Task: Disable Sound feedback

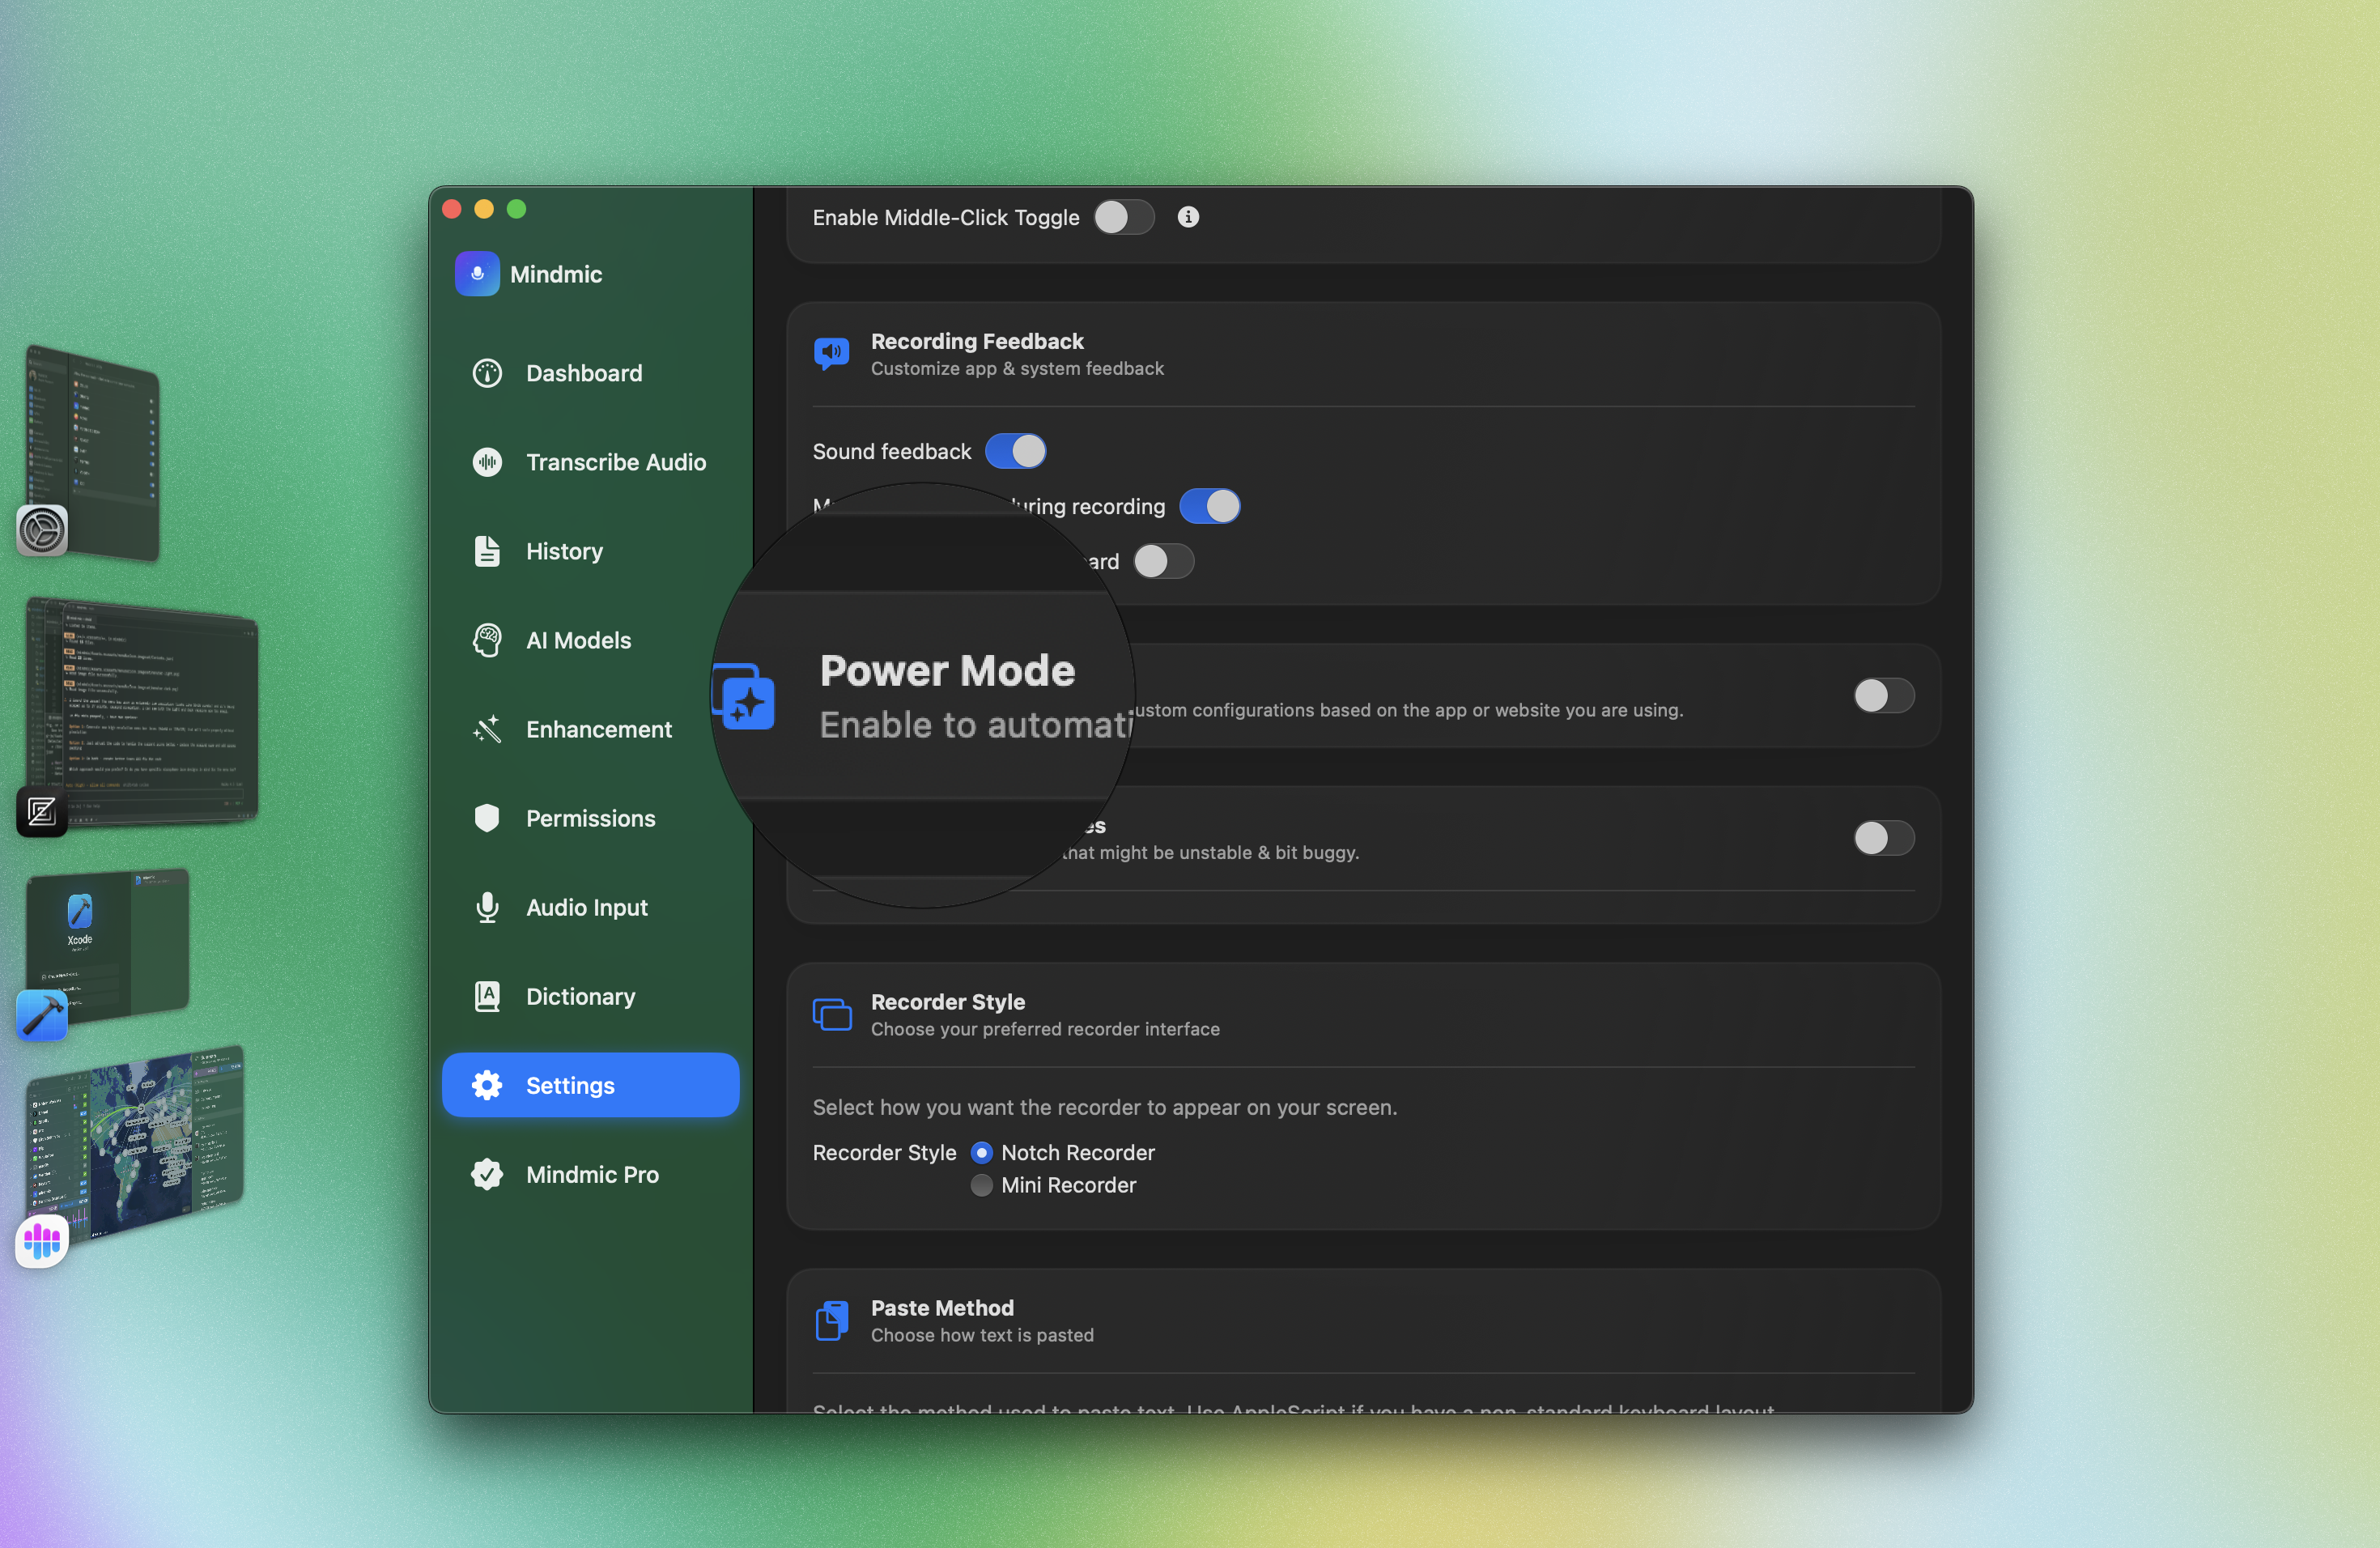Action: [x=1016, y=451]
